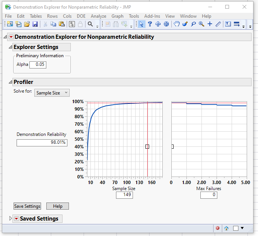
Task: Open the Solve for dropdown
Action: pos(52,93)
